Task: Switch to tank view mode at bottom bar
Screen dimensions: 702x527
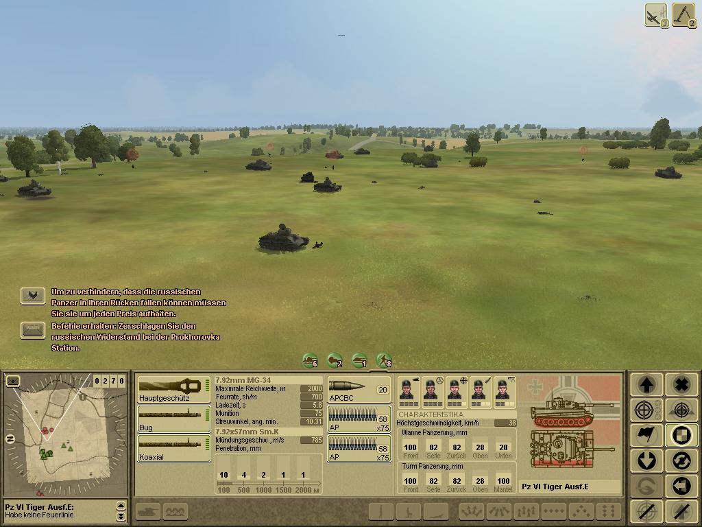Action: 148,511
